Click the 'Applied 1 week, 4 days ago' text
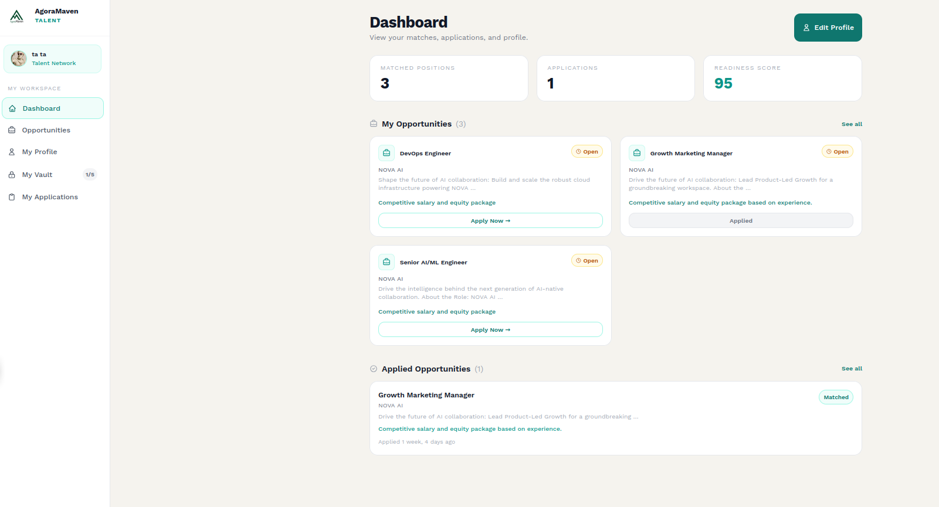939x507 pixels. (416, 442)
